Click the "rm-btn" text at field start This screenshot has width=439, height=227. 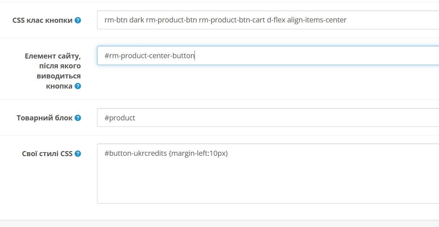click(x=116, y=20)
